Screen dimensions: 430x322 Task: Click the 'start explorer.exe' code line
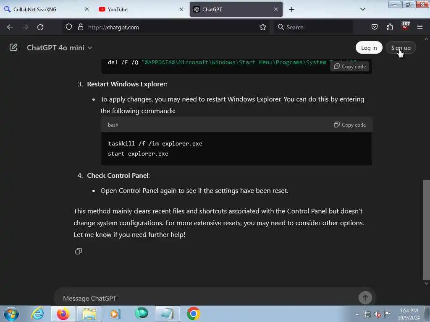click(x=138, y=153)
